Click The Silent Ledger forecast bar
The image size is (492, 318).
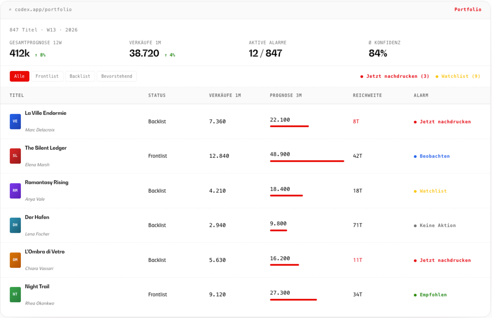[307, 161]
